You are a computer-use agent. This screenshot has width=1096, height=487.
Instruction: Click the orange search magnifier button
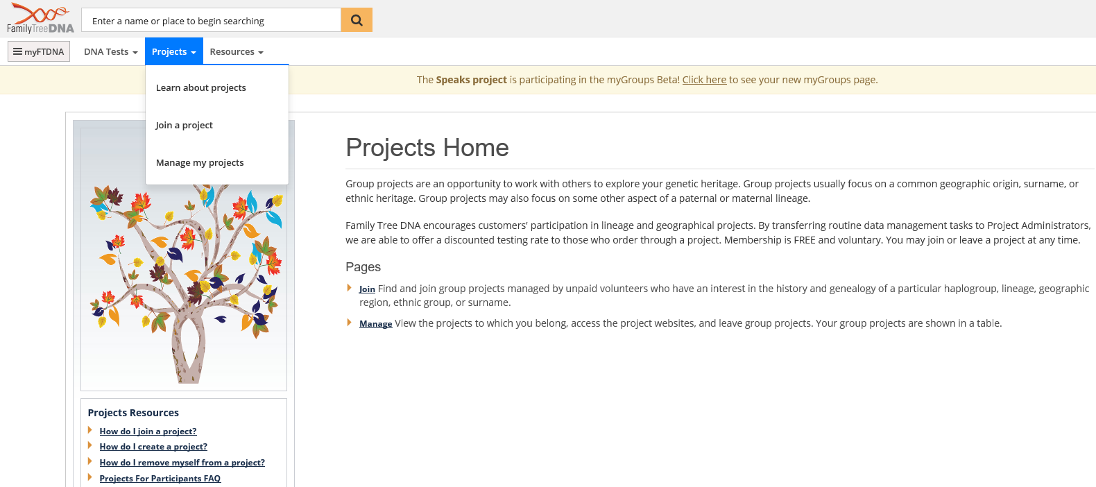click(x=357, y=20)
